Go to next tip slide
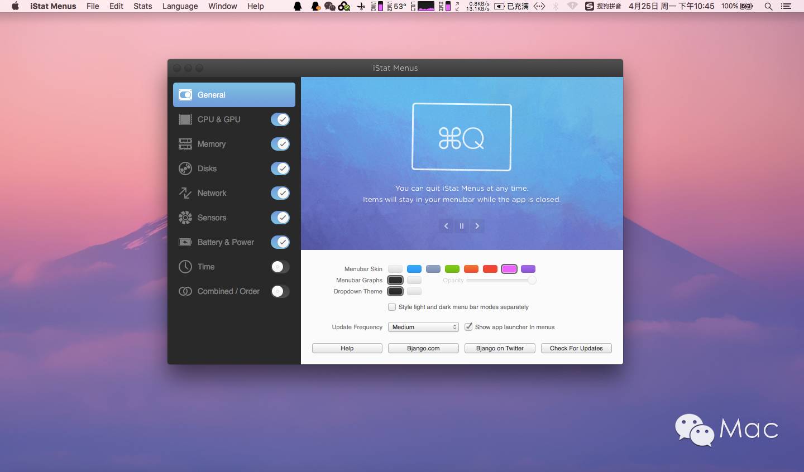The image size is (804, 472). (x=477, y=226)
